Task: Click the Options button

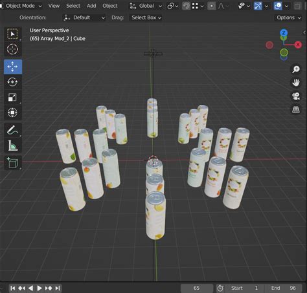Action: tap(288, 17)
